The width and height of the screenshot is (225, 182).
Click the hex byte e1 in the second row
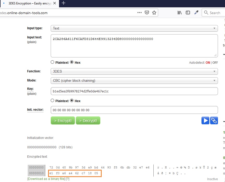[x=51, y=173]
